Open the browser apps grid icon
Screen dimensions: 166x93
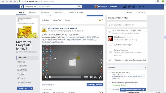pos(15,1)
